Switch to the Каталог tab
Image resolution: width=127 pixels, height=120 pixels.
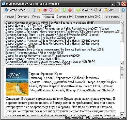[x=9, y=16]
